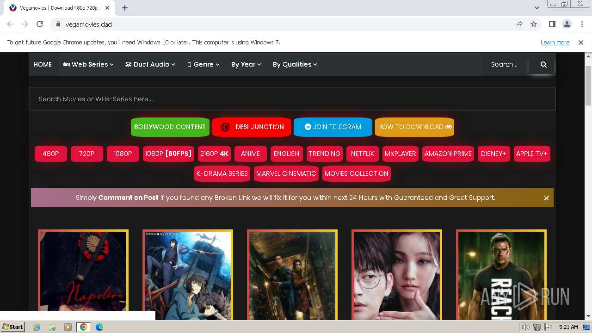Open the TRENDING category
Screen dimensions: 592x333
[x=324, y=154]
